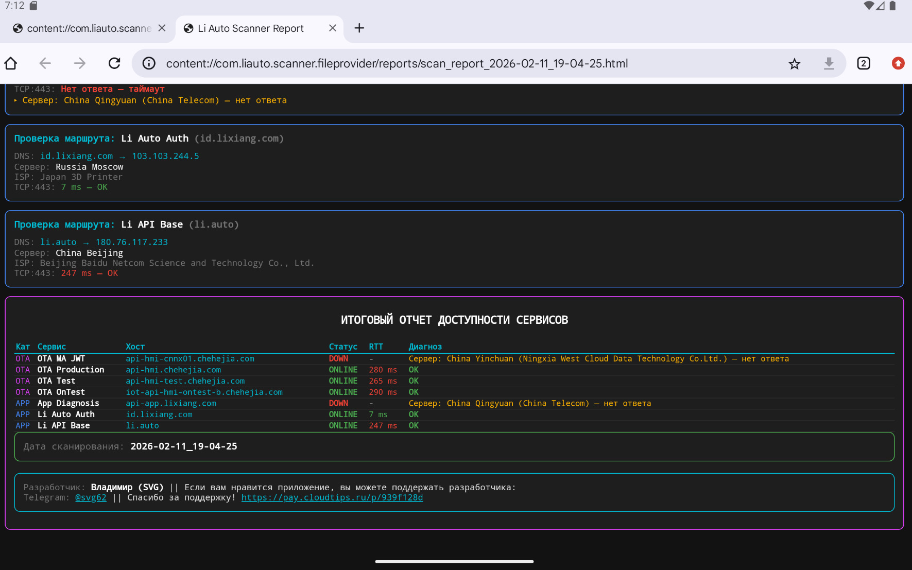The width and height of the screenshot is (912, 570).
Task: Tap the battery status icon
Action: pos(893,6)
